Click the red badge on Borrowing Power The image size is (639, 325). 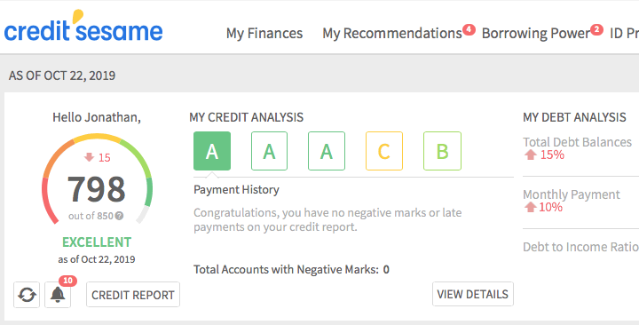tap(596, 30)
